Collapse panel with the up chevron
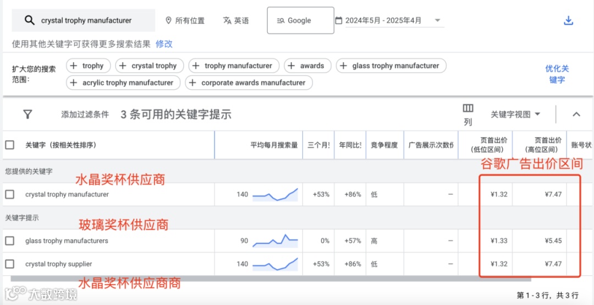The image size is (594, 305). coord(576,114)
